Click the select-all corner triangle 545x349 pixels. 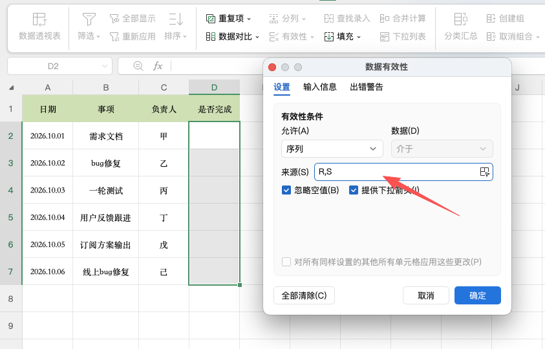tap(12, 88)
